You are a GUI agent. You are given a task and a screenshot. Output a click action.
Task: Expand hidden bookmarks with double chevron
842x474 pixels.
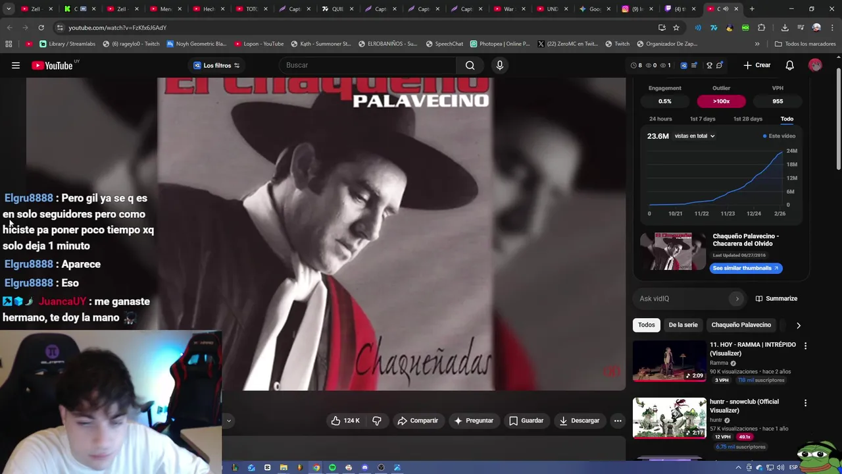757,43
